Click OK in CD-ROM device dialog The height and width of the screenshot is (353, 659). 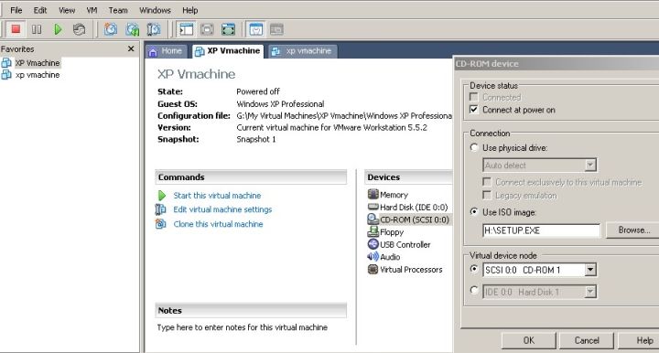(529, 340)
